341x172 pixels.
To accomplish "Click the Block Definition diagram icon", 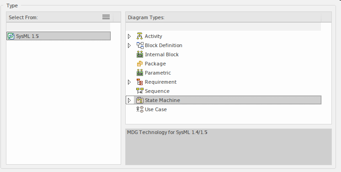I will (140, 45).
